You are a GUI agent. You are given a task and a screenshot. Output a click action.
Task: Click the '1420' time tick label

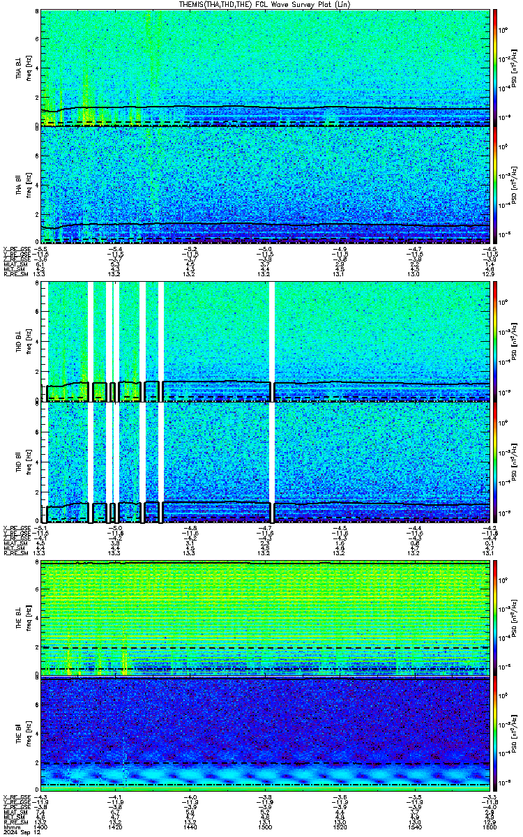point(115,827)
